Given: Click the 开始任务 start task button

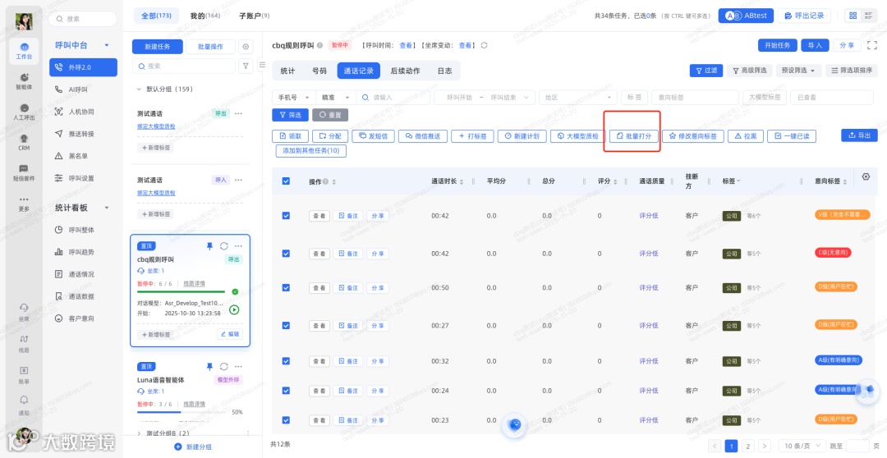Looking at the screenshot, I should (x=777, y=45).
